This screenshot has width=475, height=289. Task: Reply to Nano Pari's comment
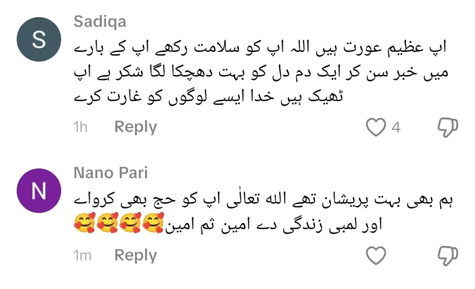coord(135,255)
